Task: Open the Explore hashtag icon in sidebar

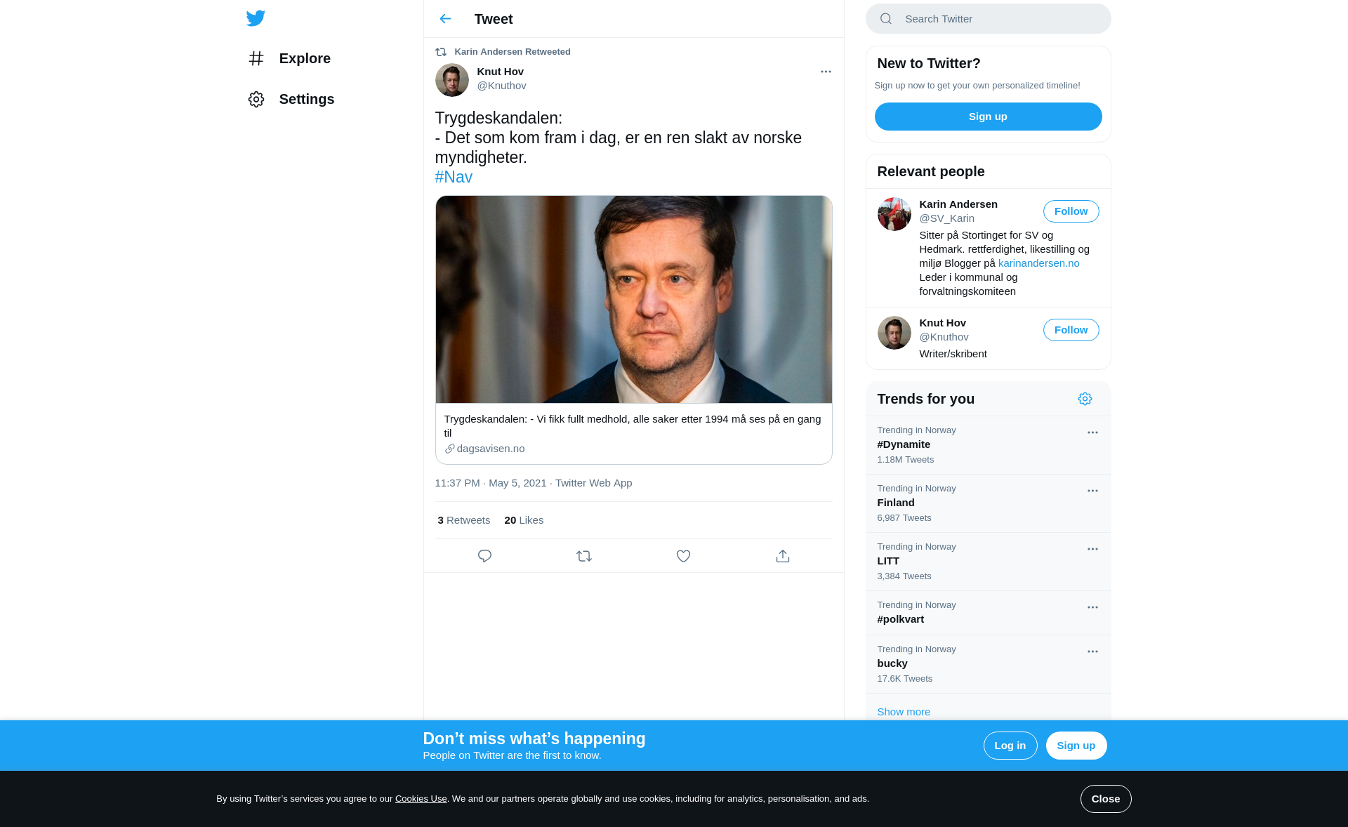Action: tap(256, 58)
